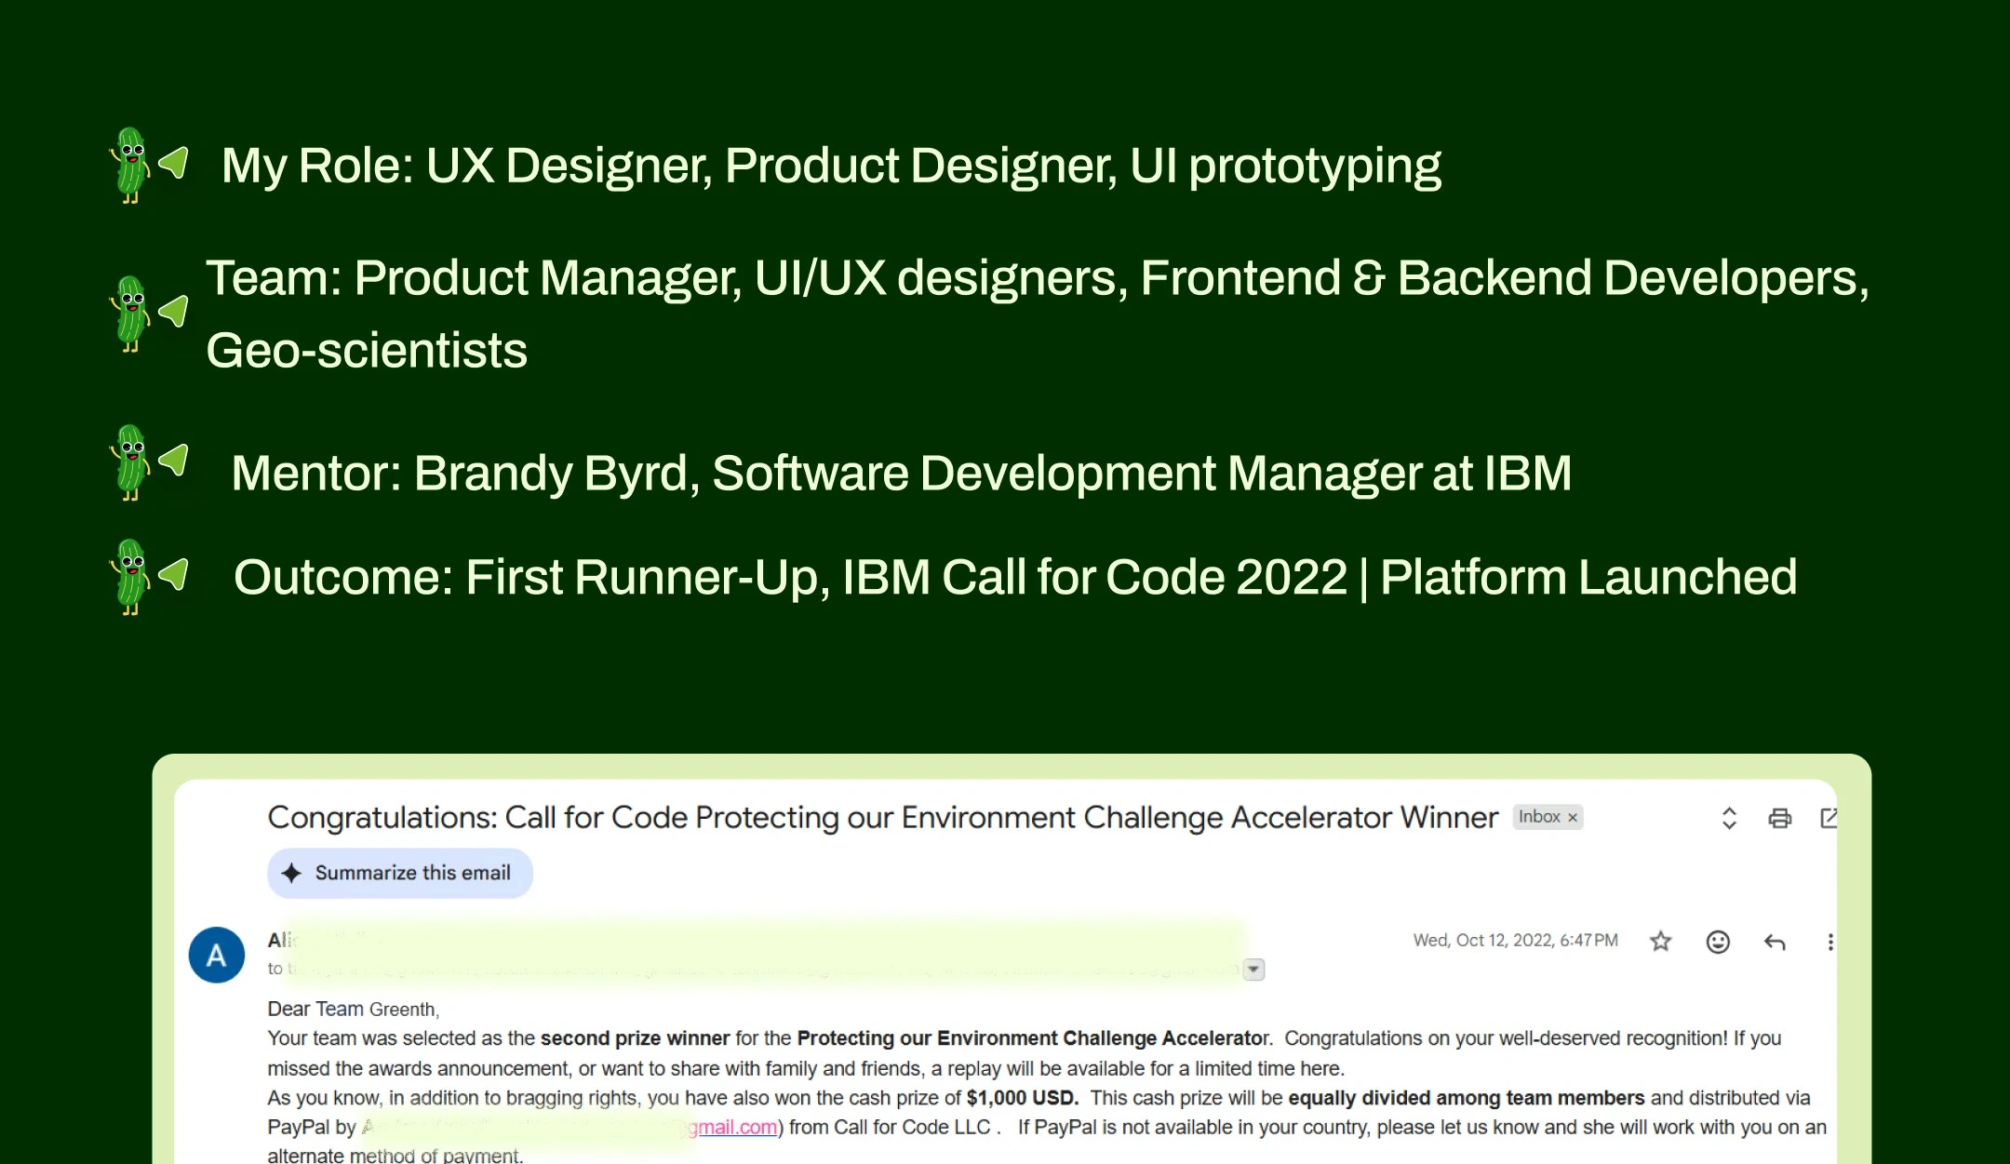
Task: Click the email timestamp 'Wed, Oct 12, 2022'
Action: (1515, 940)
